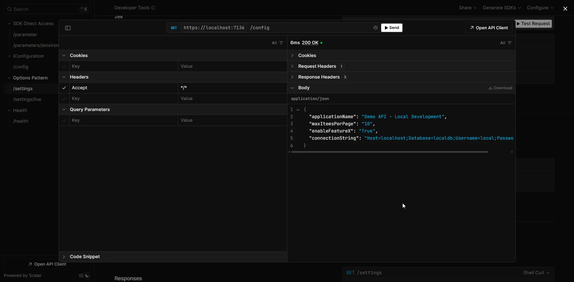Click the filter icon next to response All
The image size is (574, 282).
[x=510, y=43]
